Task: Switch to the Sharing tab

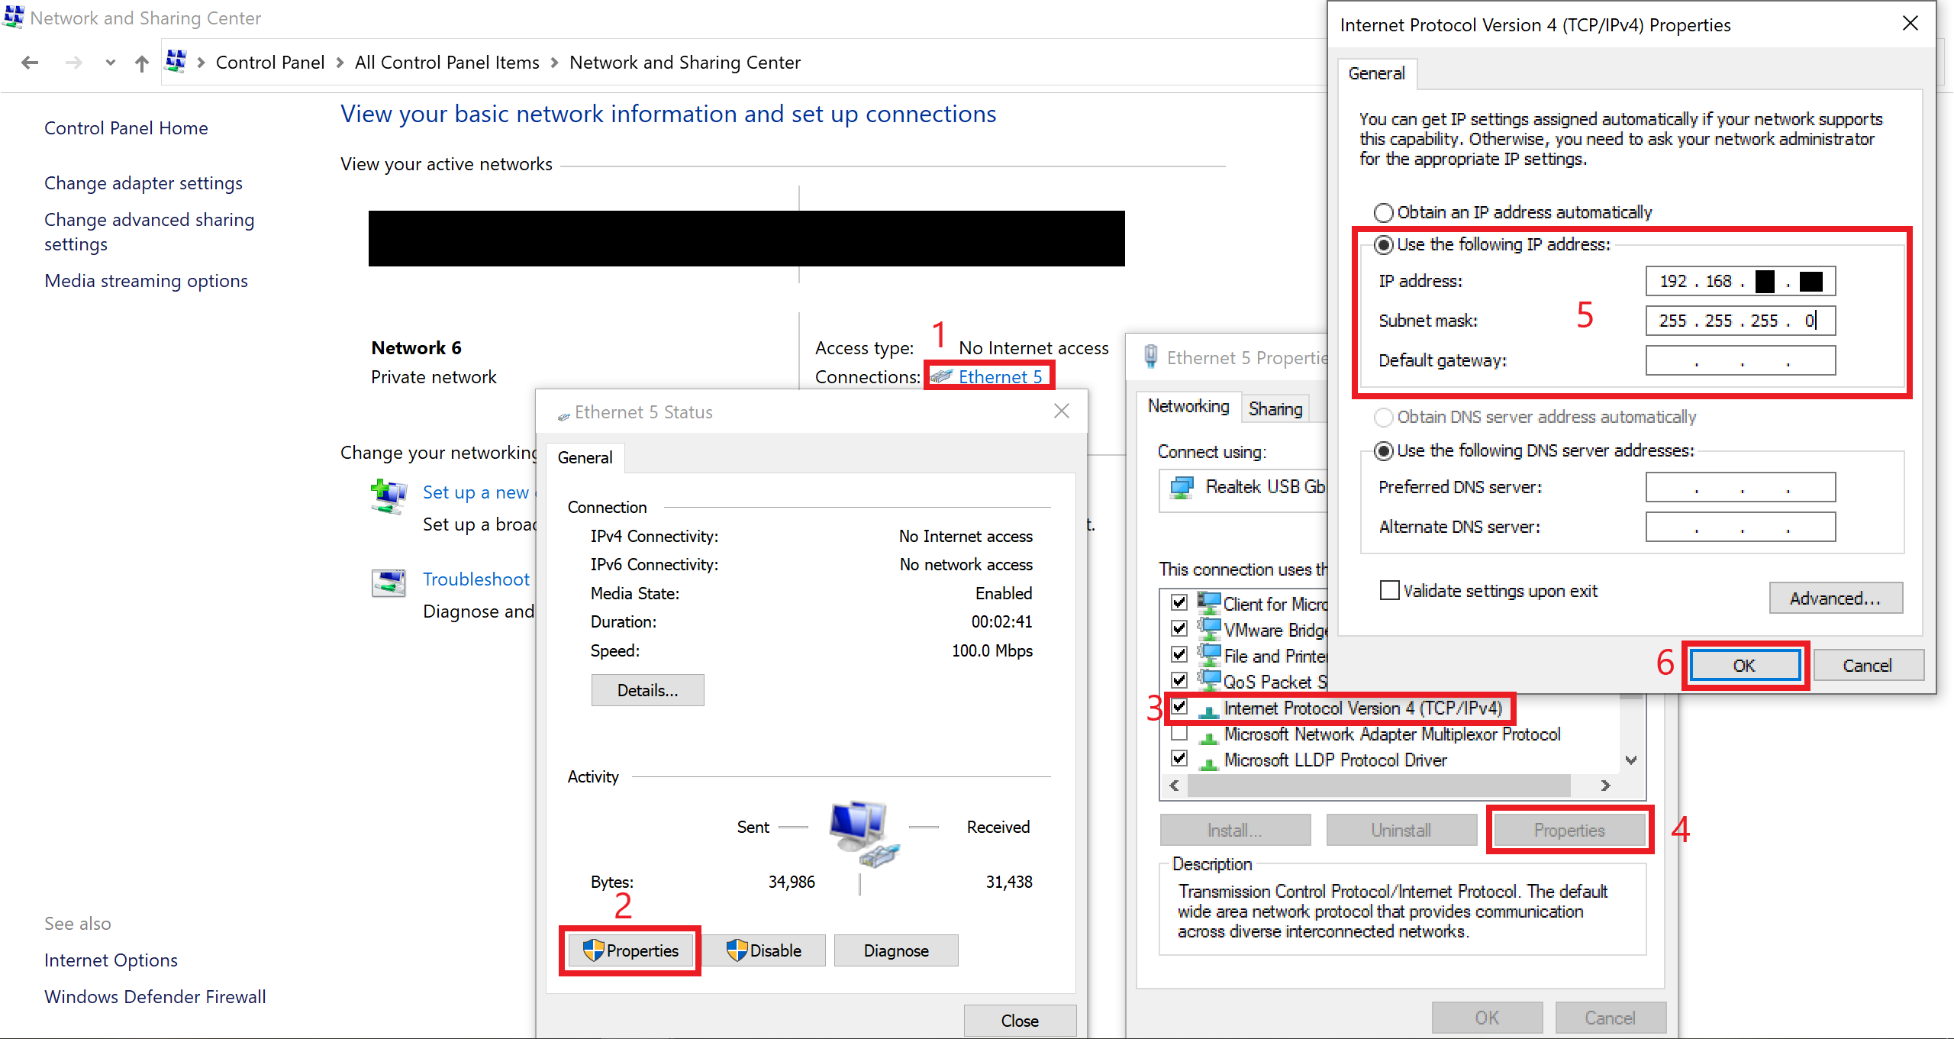Action: point(1275,408)
